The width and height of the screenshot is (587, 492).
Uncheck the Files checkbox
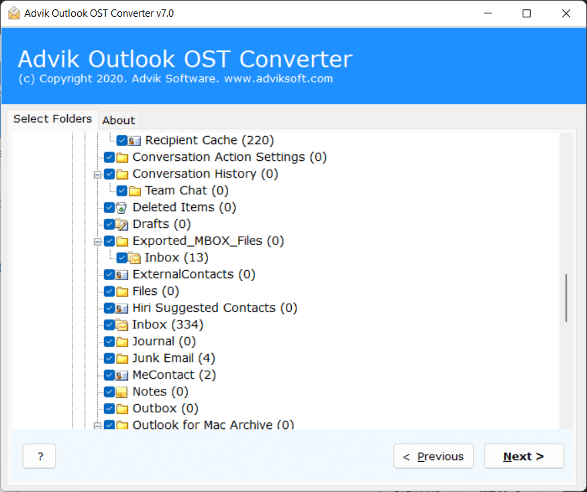pos(109,291)
